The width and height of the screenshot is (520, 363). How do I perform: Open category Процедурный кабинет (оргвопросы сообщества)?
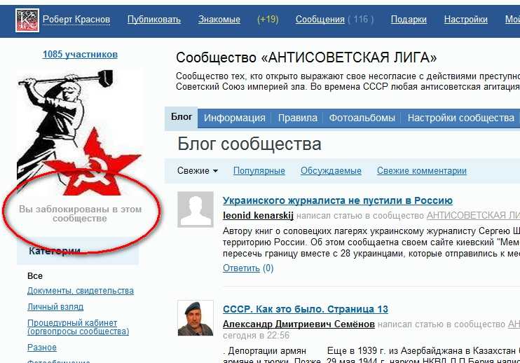[x=78, y=327]
